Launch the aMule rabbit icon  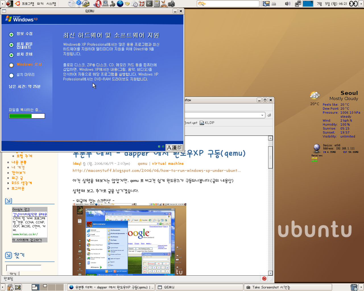164,4
